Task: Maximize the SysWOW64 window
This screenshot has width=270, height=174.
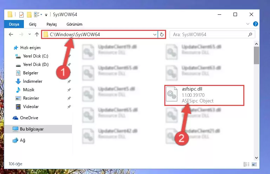Action: (x=235, y=14)
